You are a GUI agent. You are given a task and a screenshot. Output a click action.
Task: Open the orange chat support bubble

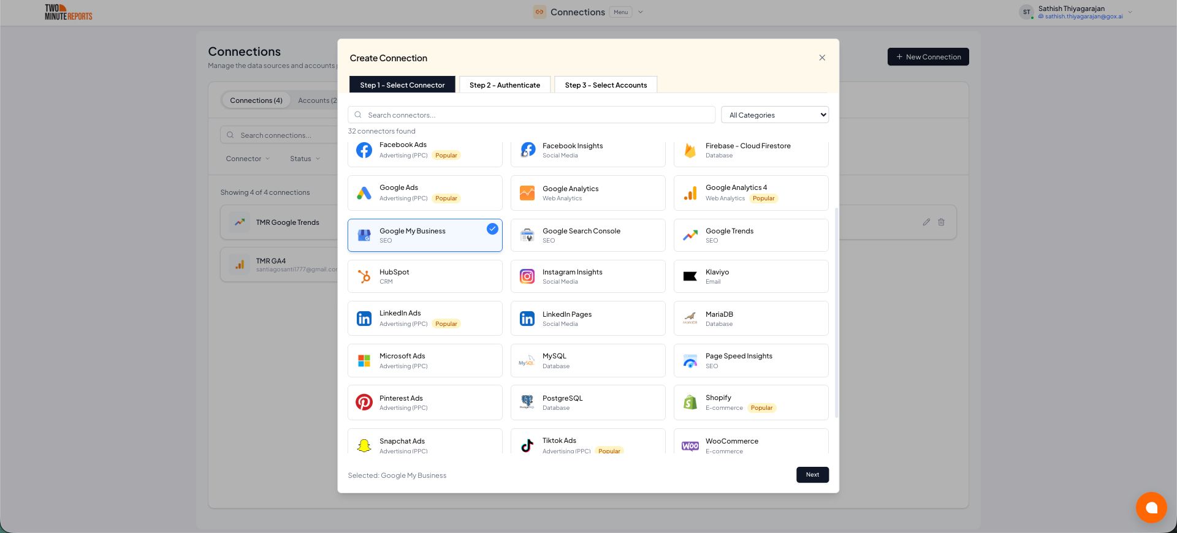pyautogui.click(x=1151, y=507)
